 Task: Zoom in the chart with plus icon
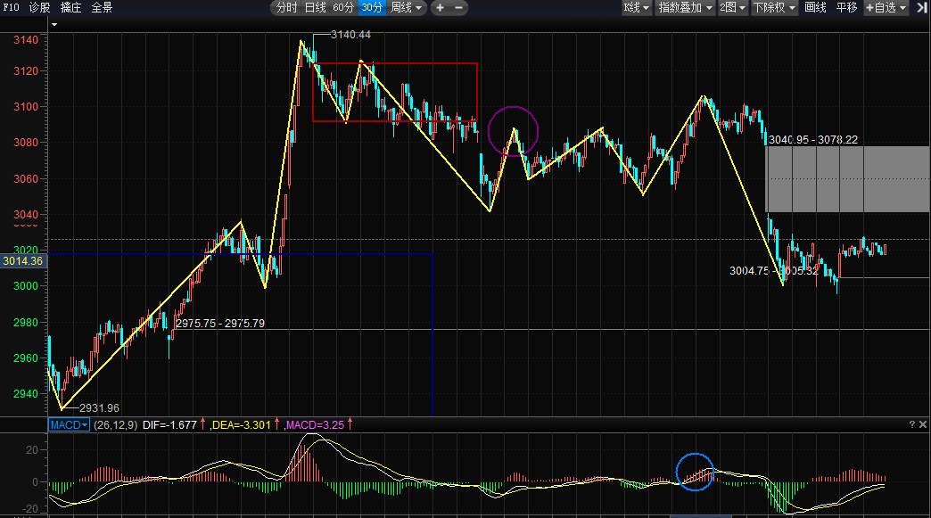pyautogui.click(x=440, y=8)
